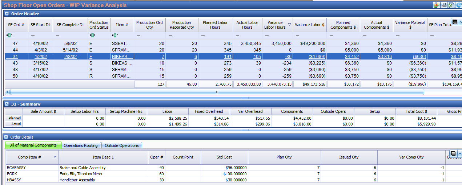Collapse the Order Header panel
Viewport: 462px width, 185px height.
(6, 14)
